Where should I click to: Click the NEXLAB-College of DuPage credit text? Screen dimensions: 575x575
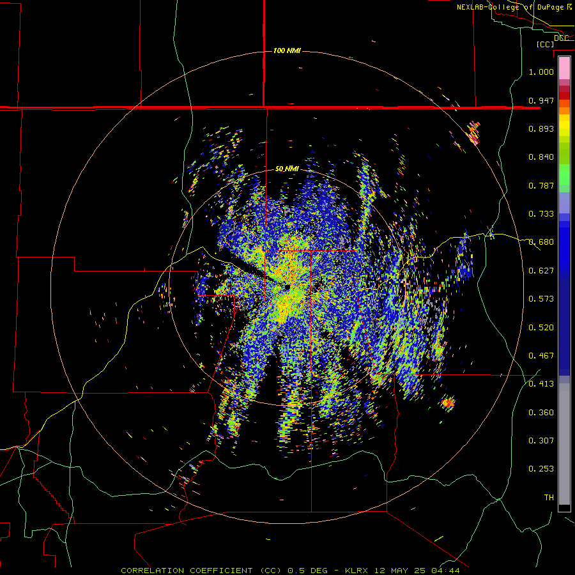(514, 7)
